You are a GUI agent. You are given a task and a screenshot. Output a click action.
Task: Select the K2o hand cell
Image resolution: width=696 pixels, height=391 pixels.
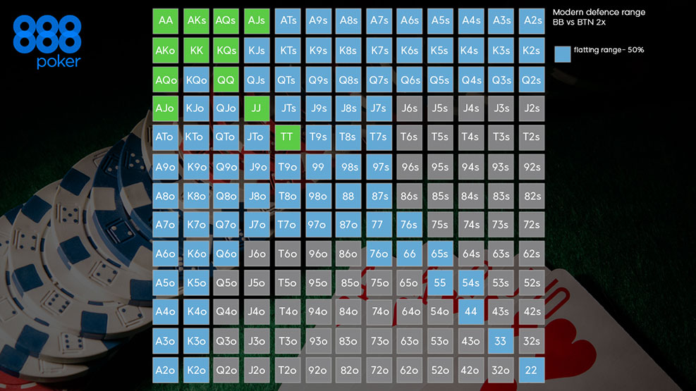(x=196, y=370)
